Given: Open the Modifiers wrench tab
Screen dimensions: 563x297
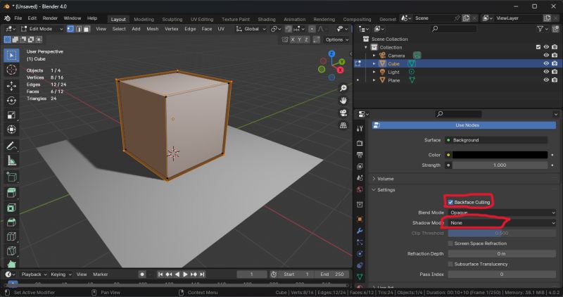Looking at the screenshot, I should [360, 231].
